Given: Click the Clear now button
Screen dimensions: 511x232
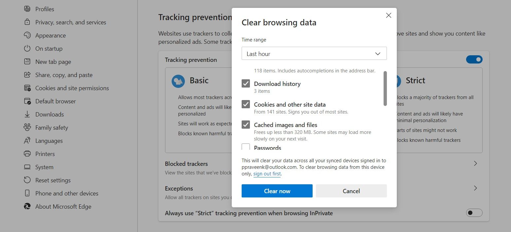Looking at the screenshot, I should 277,191.
